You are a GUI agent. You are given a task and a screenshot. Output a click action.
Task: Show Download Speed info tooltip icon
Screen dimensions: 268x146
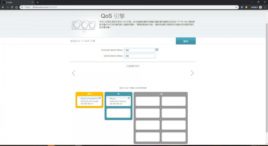(157, 49)
